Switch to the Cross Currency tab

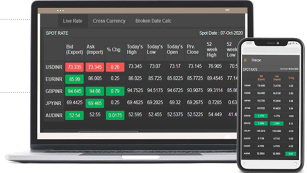109,21
